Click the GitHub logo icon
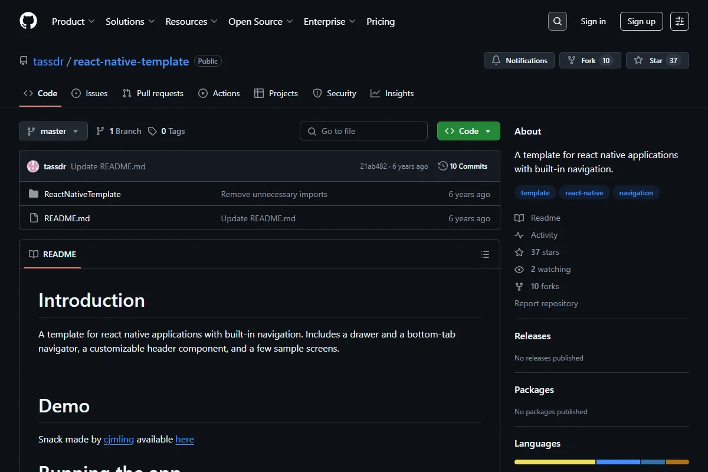The height and width of the screenshot is (472, 708). (28, 21)
